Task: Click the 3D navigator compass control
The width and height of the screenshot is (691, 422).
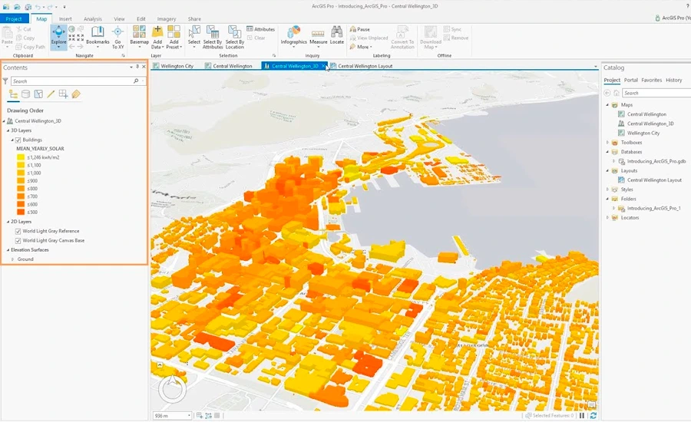Action: (172, 388)
